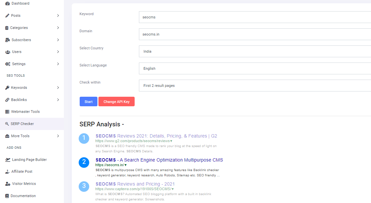The height and width of the screenshot is (203, 371).
Task: Click the Keywords key icon
Action: pos(7,88)
